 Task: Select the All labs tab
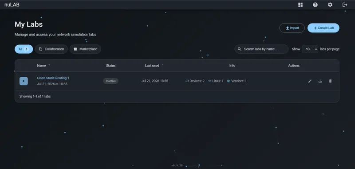point(24,49)
